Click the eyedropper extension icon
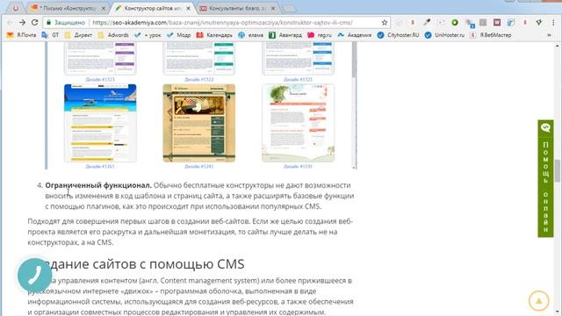Image resolution: width=562 pixels, height=316 pixels. (427, 22)
